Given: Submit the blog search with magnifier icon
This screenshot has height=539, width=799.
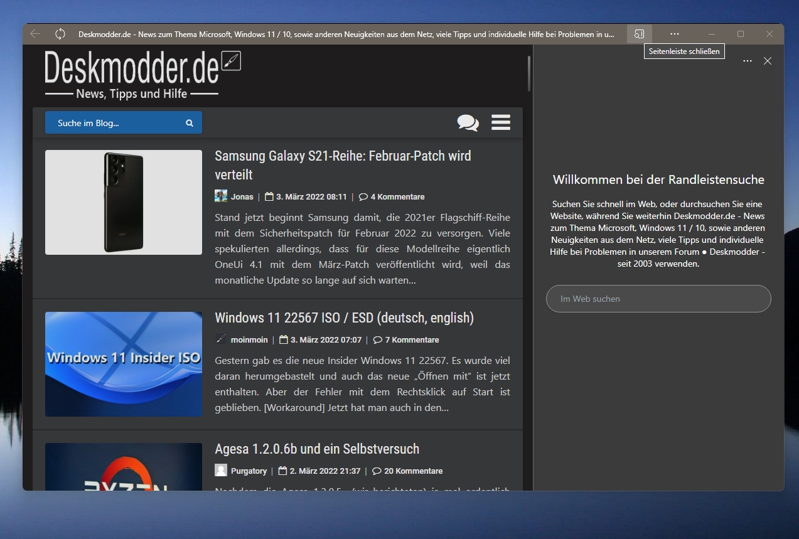Looking at the screenshot, I should coord(190,123).
